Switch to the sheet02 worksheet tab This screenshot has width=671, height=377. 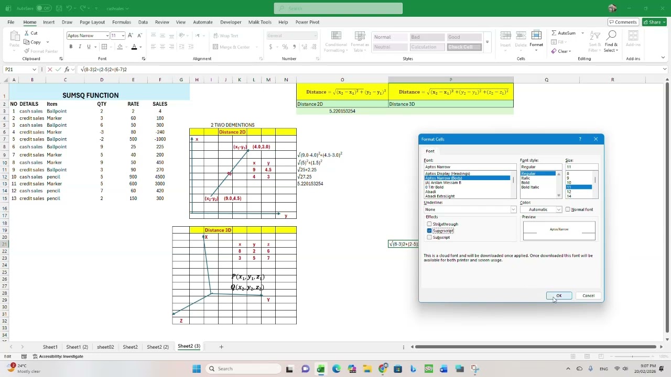(105, 347)
